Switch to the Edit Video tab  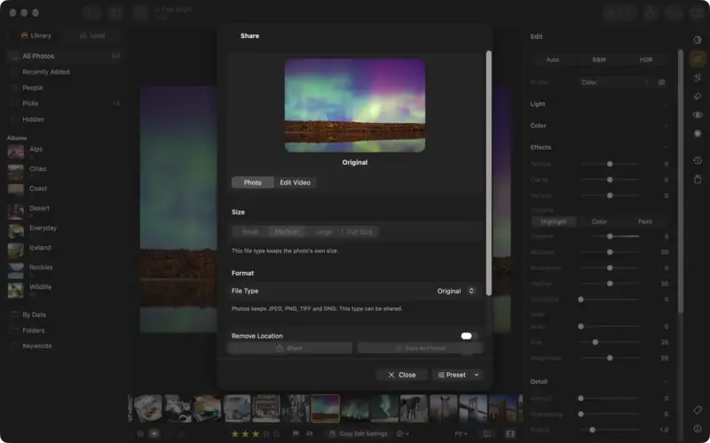tap(296, 183)
